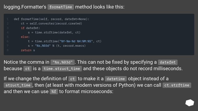Screen dimensions: 198x111
Task: Click the white hexagon icon
Action: click(190, 103)
